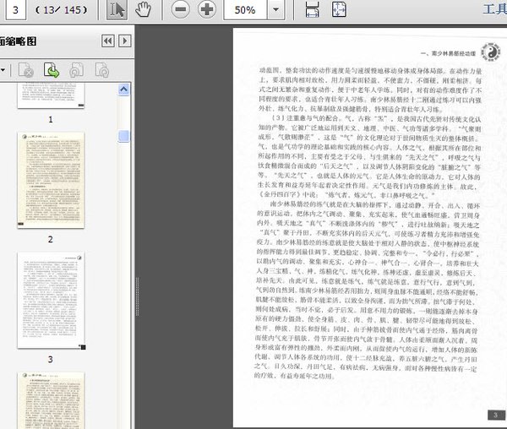Click the fit width scrolling icon
This screenshot has height=429, width=507.
tap(312, 11)
